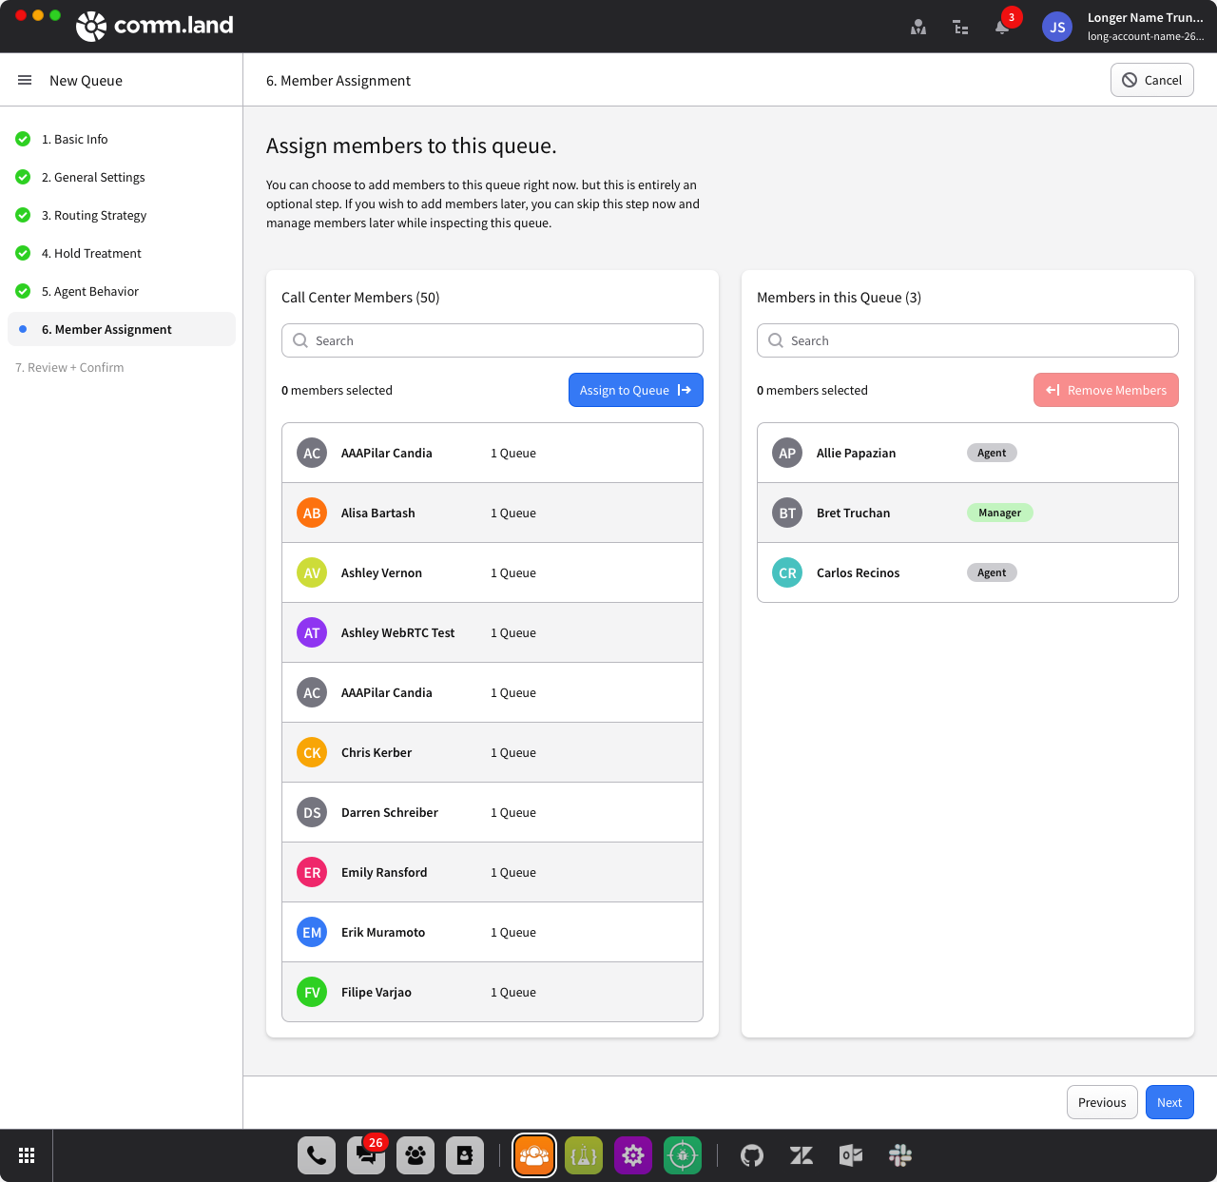Click the Call Center Members search field
1217x1182 pixels.
click(493, 340)
